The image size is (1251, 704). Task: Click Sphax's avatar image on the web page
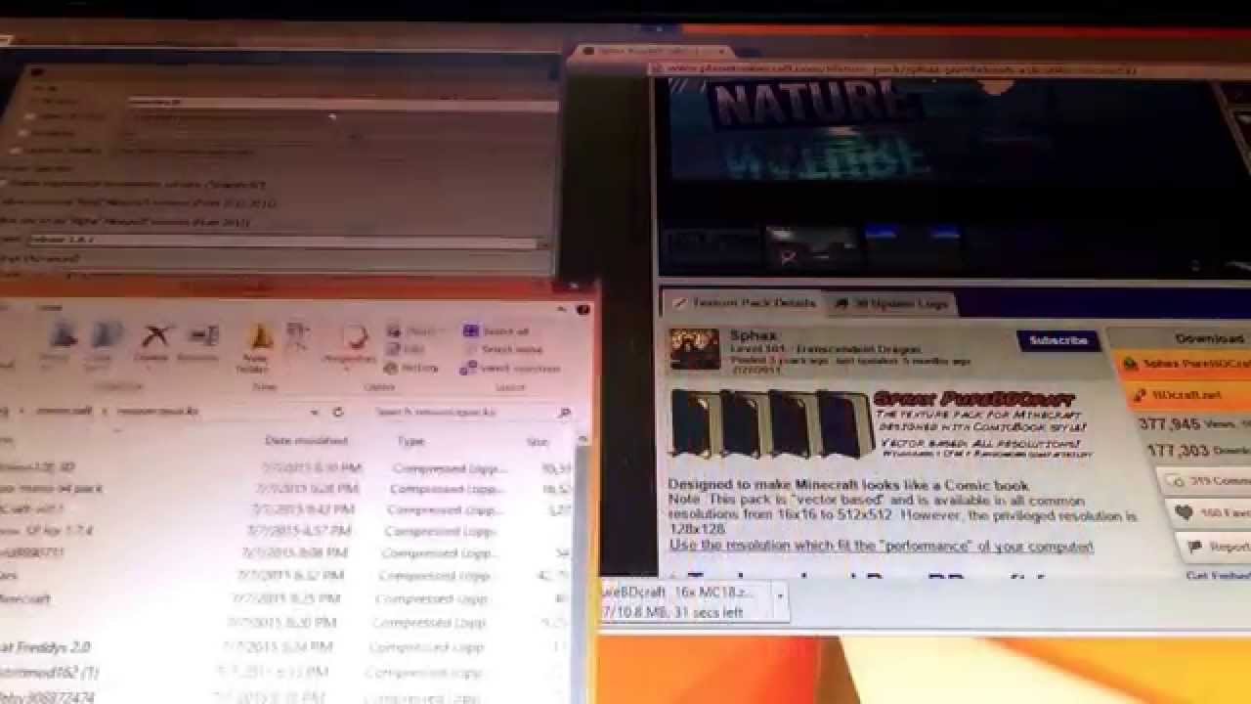[x=694, y=350]
